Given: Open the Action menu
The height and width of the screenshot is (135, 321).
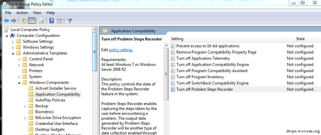Looking at the screenshot, I should pyautogui.click(x=22, y=13).
